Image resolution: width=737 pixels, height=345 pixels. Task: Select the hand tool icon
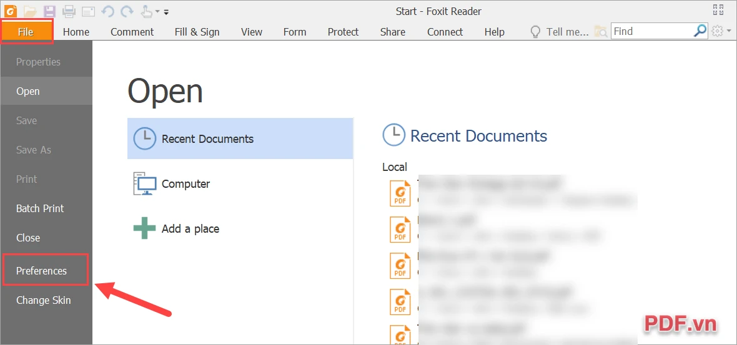tap(146, 11)
